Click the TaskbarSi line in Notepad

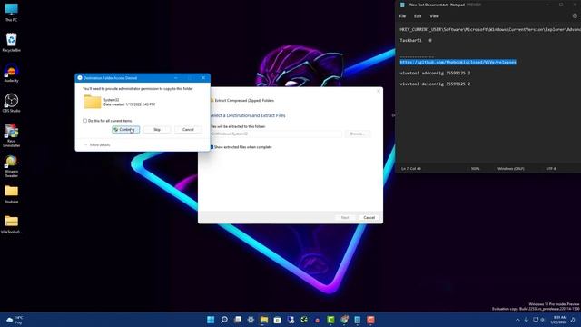click(416, 40)
